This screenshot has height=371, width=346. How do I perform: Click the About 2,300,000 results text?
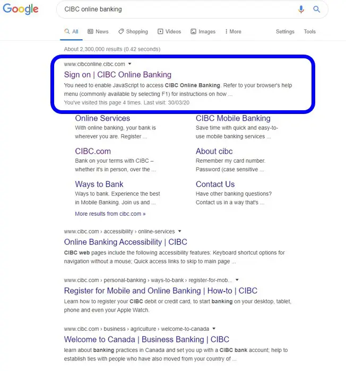(x=112, y=49)
